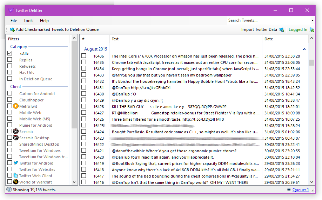
Task: Open the Queue: 1 link
Action: [x=301, y=190]
